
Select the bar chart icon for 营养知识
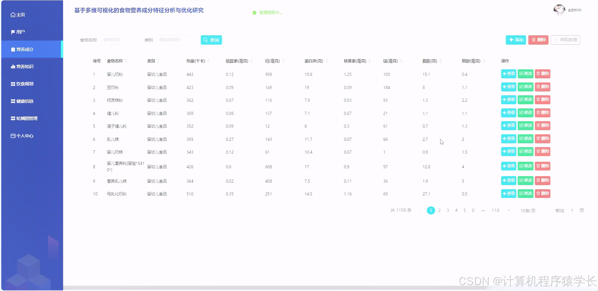point(12,66)
